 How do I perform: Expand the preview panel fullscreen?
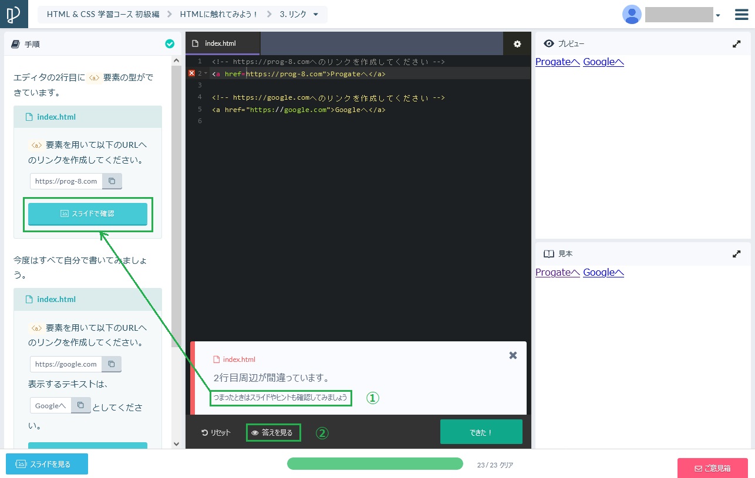point(736,44)
